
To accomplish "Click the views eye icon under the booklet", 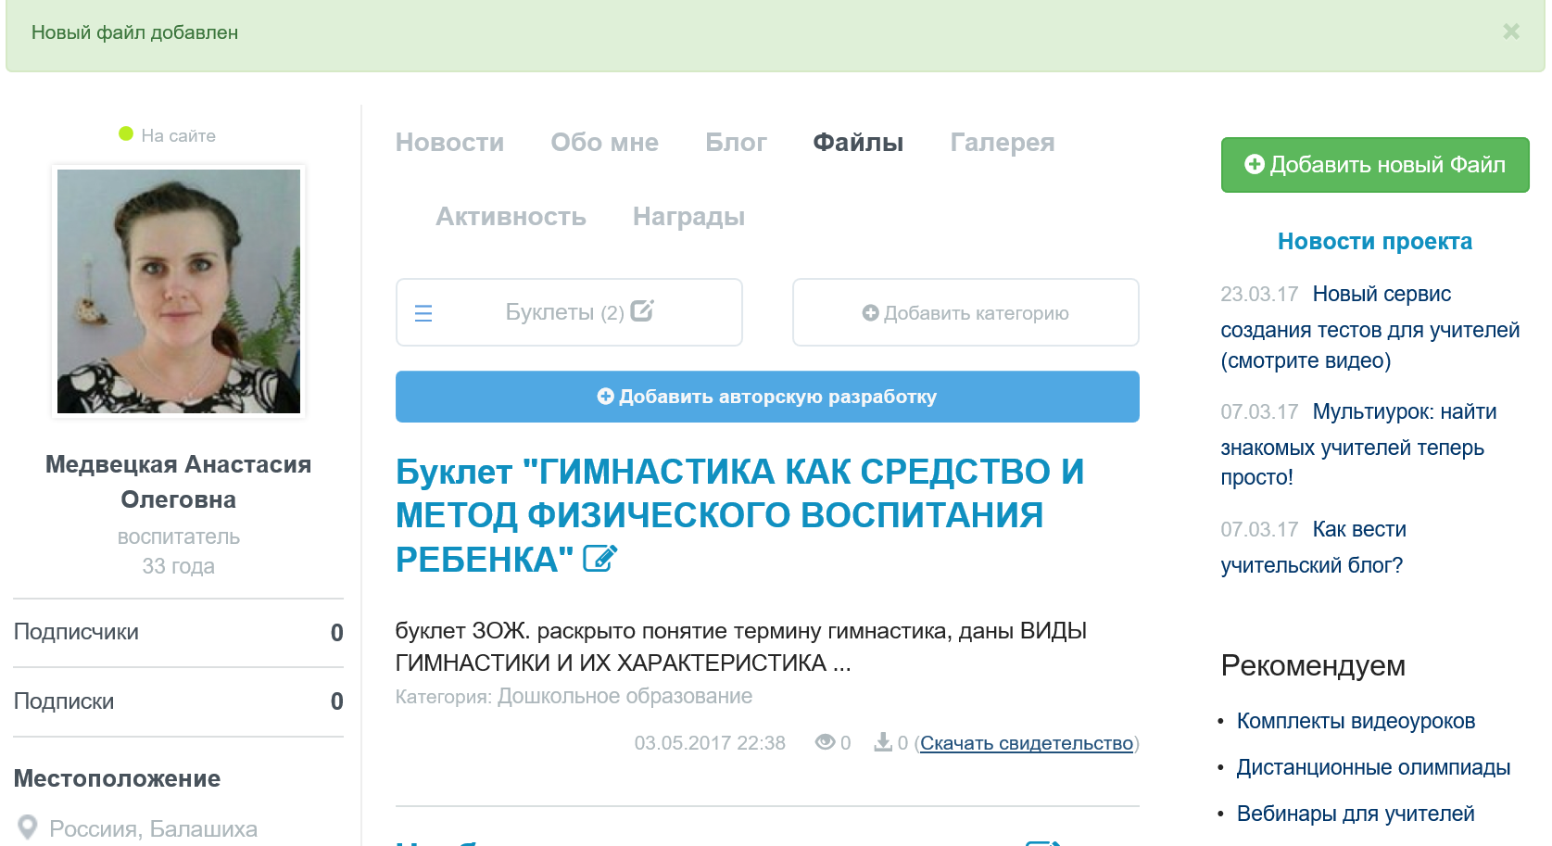I will [825, 742].
